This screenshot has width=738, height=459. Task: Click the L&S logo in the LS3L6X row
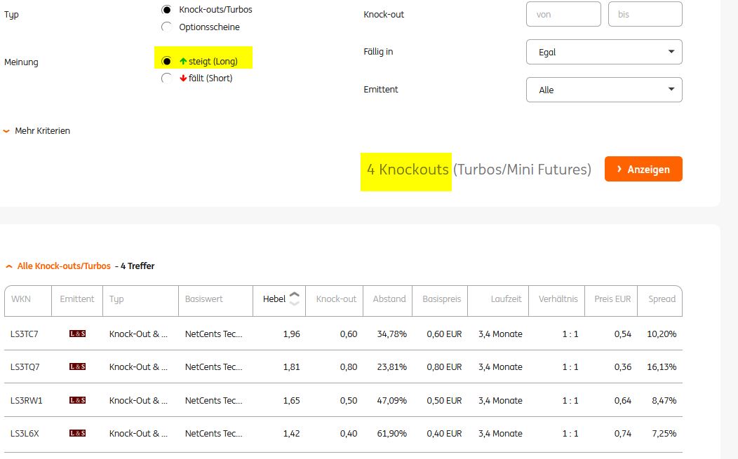[x=77, y=433]
